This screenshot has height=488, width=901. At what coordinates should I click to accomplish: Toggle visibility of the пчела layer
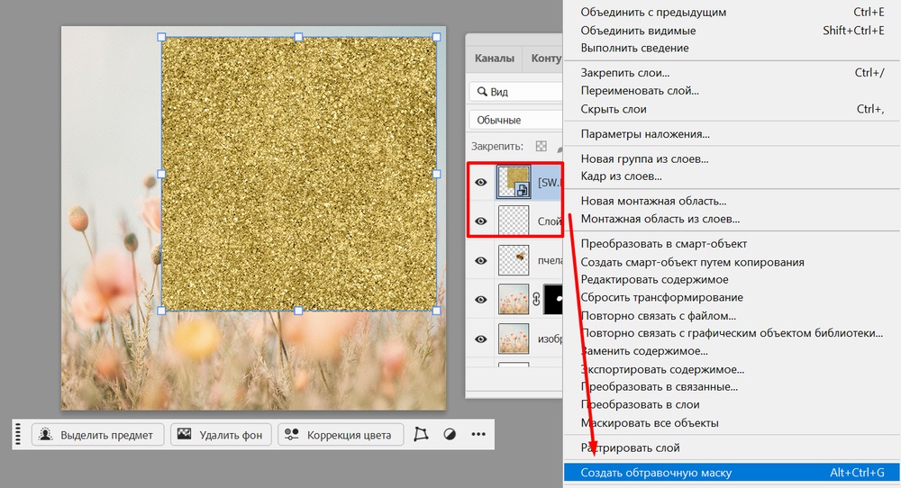pyautogui.click(x=481, y=260)
